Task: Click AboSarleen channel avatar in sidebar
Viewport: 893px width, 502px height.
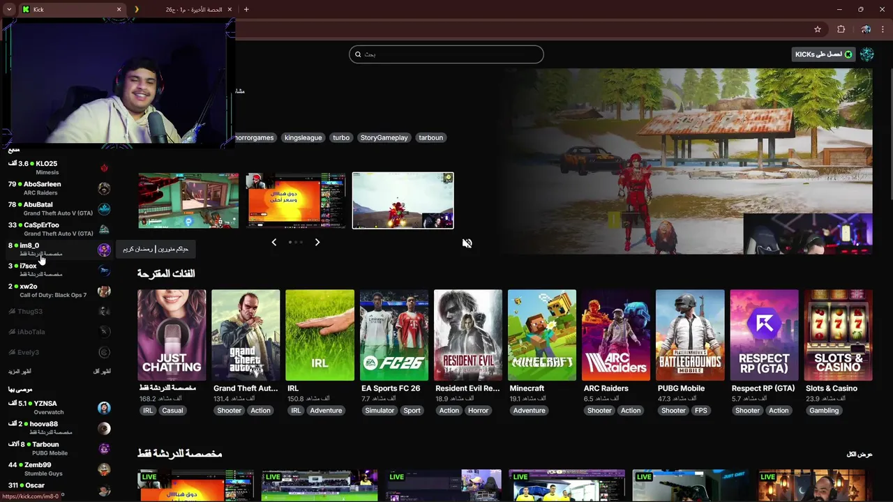Action: pos(104,188)
